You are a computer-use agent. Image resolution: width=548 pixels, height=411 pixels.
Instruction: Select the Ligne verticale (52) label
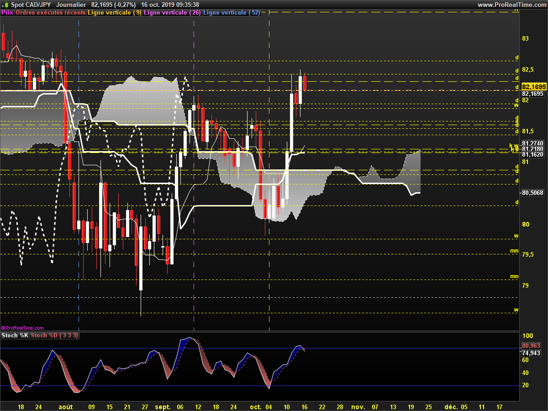pyautogui.click(x=232, y=13)
